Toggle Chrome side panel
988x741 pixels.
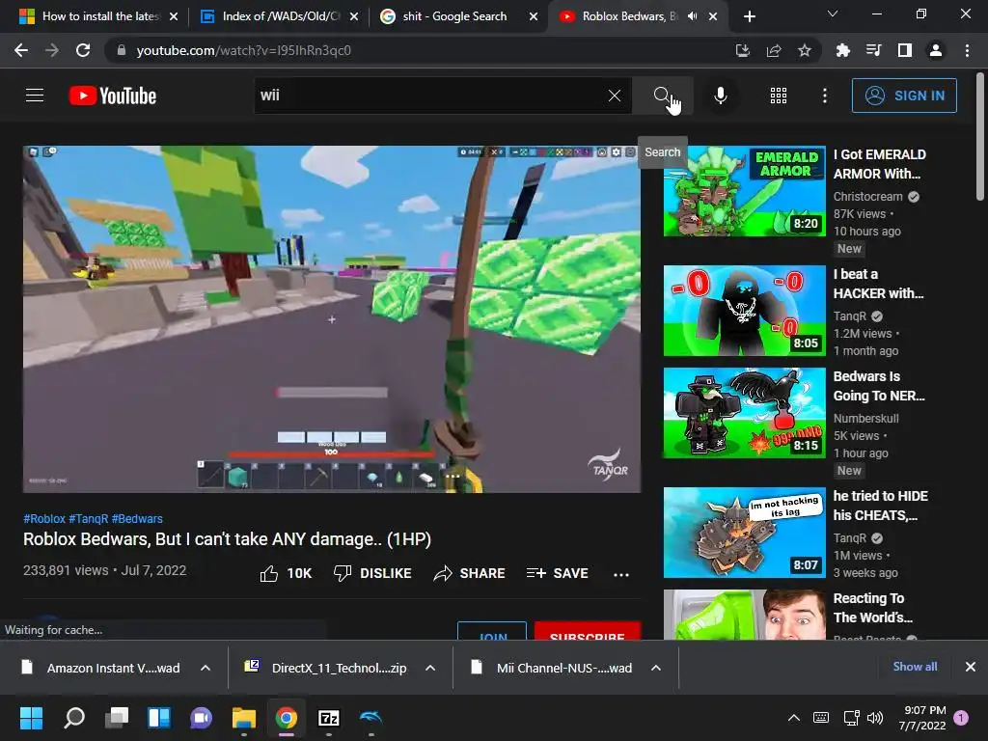click(905, 50)
